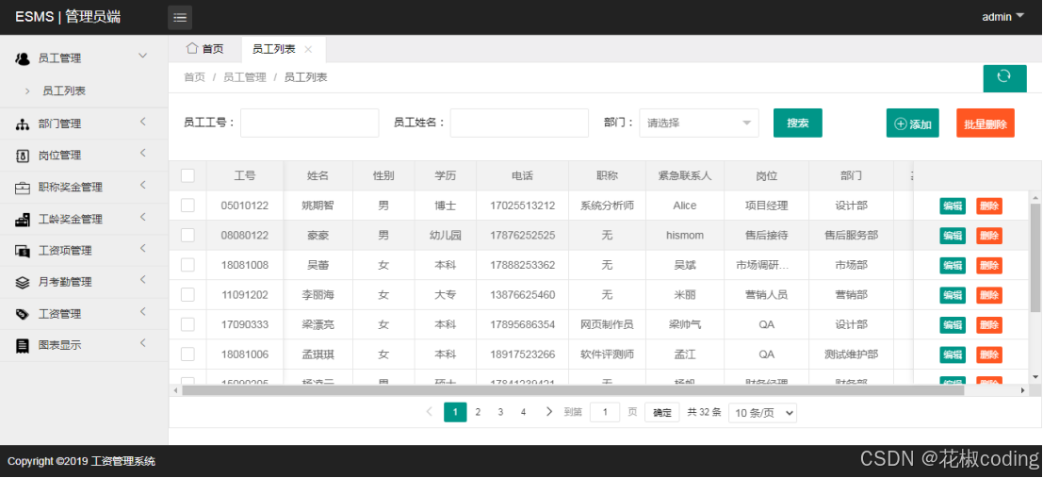Expand the 职称奖金管理 menu

point(142,185)
